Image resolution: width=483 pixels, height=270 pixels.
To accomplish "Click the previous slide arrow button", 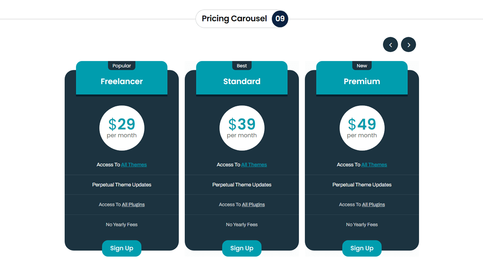I will tap(390, 45).
